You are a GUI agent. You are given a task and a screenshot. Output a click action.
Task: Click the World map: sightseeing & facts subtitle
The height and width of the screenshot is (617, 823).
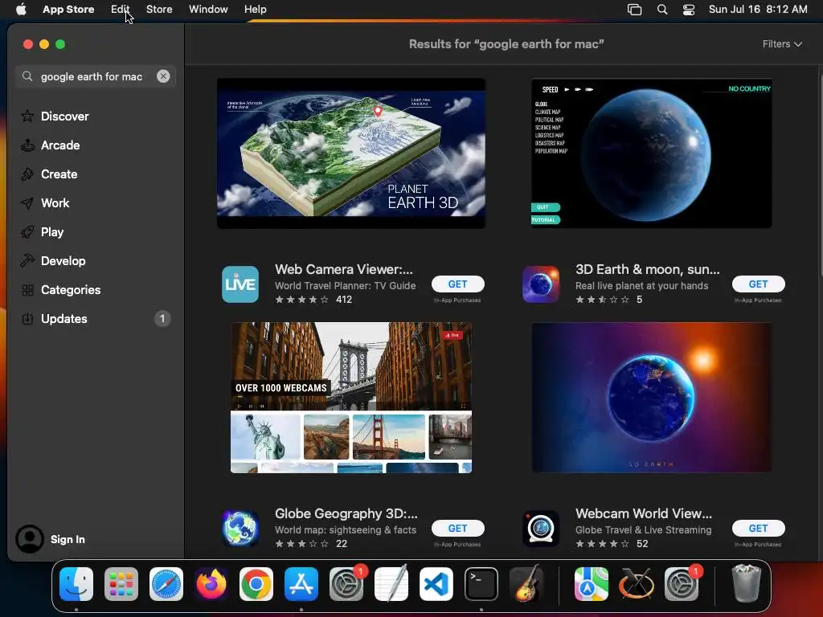click(346, 530)
